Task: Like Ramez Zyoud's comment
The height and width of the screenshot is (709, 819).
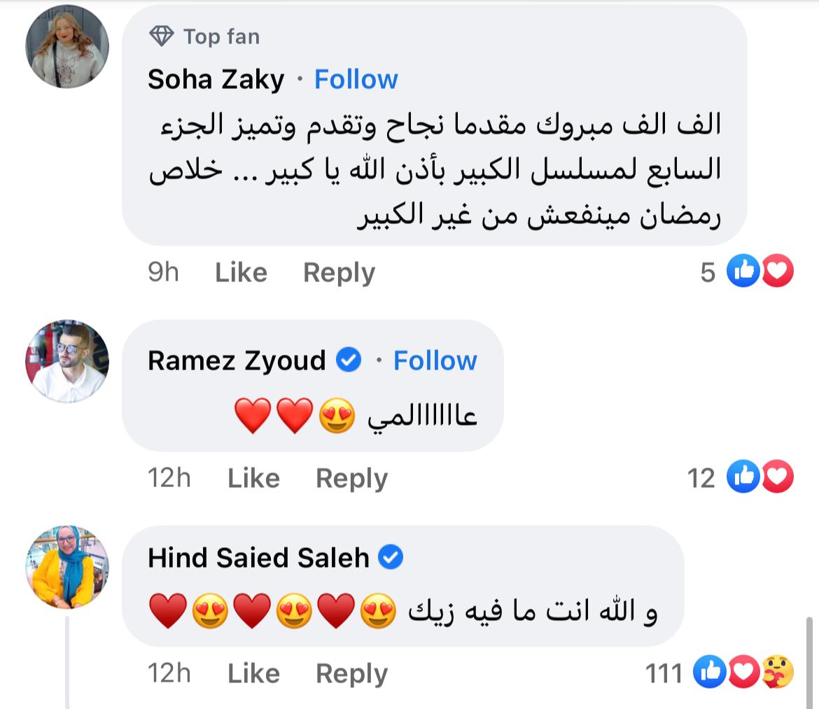Action: [x=253, y=478]
